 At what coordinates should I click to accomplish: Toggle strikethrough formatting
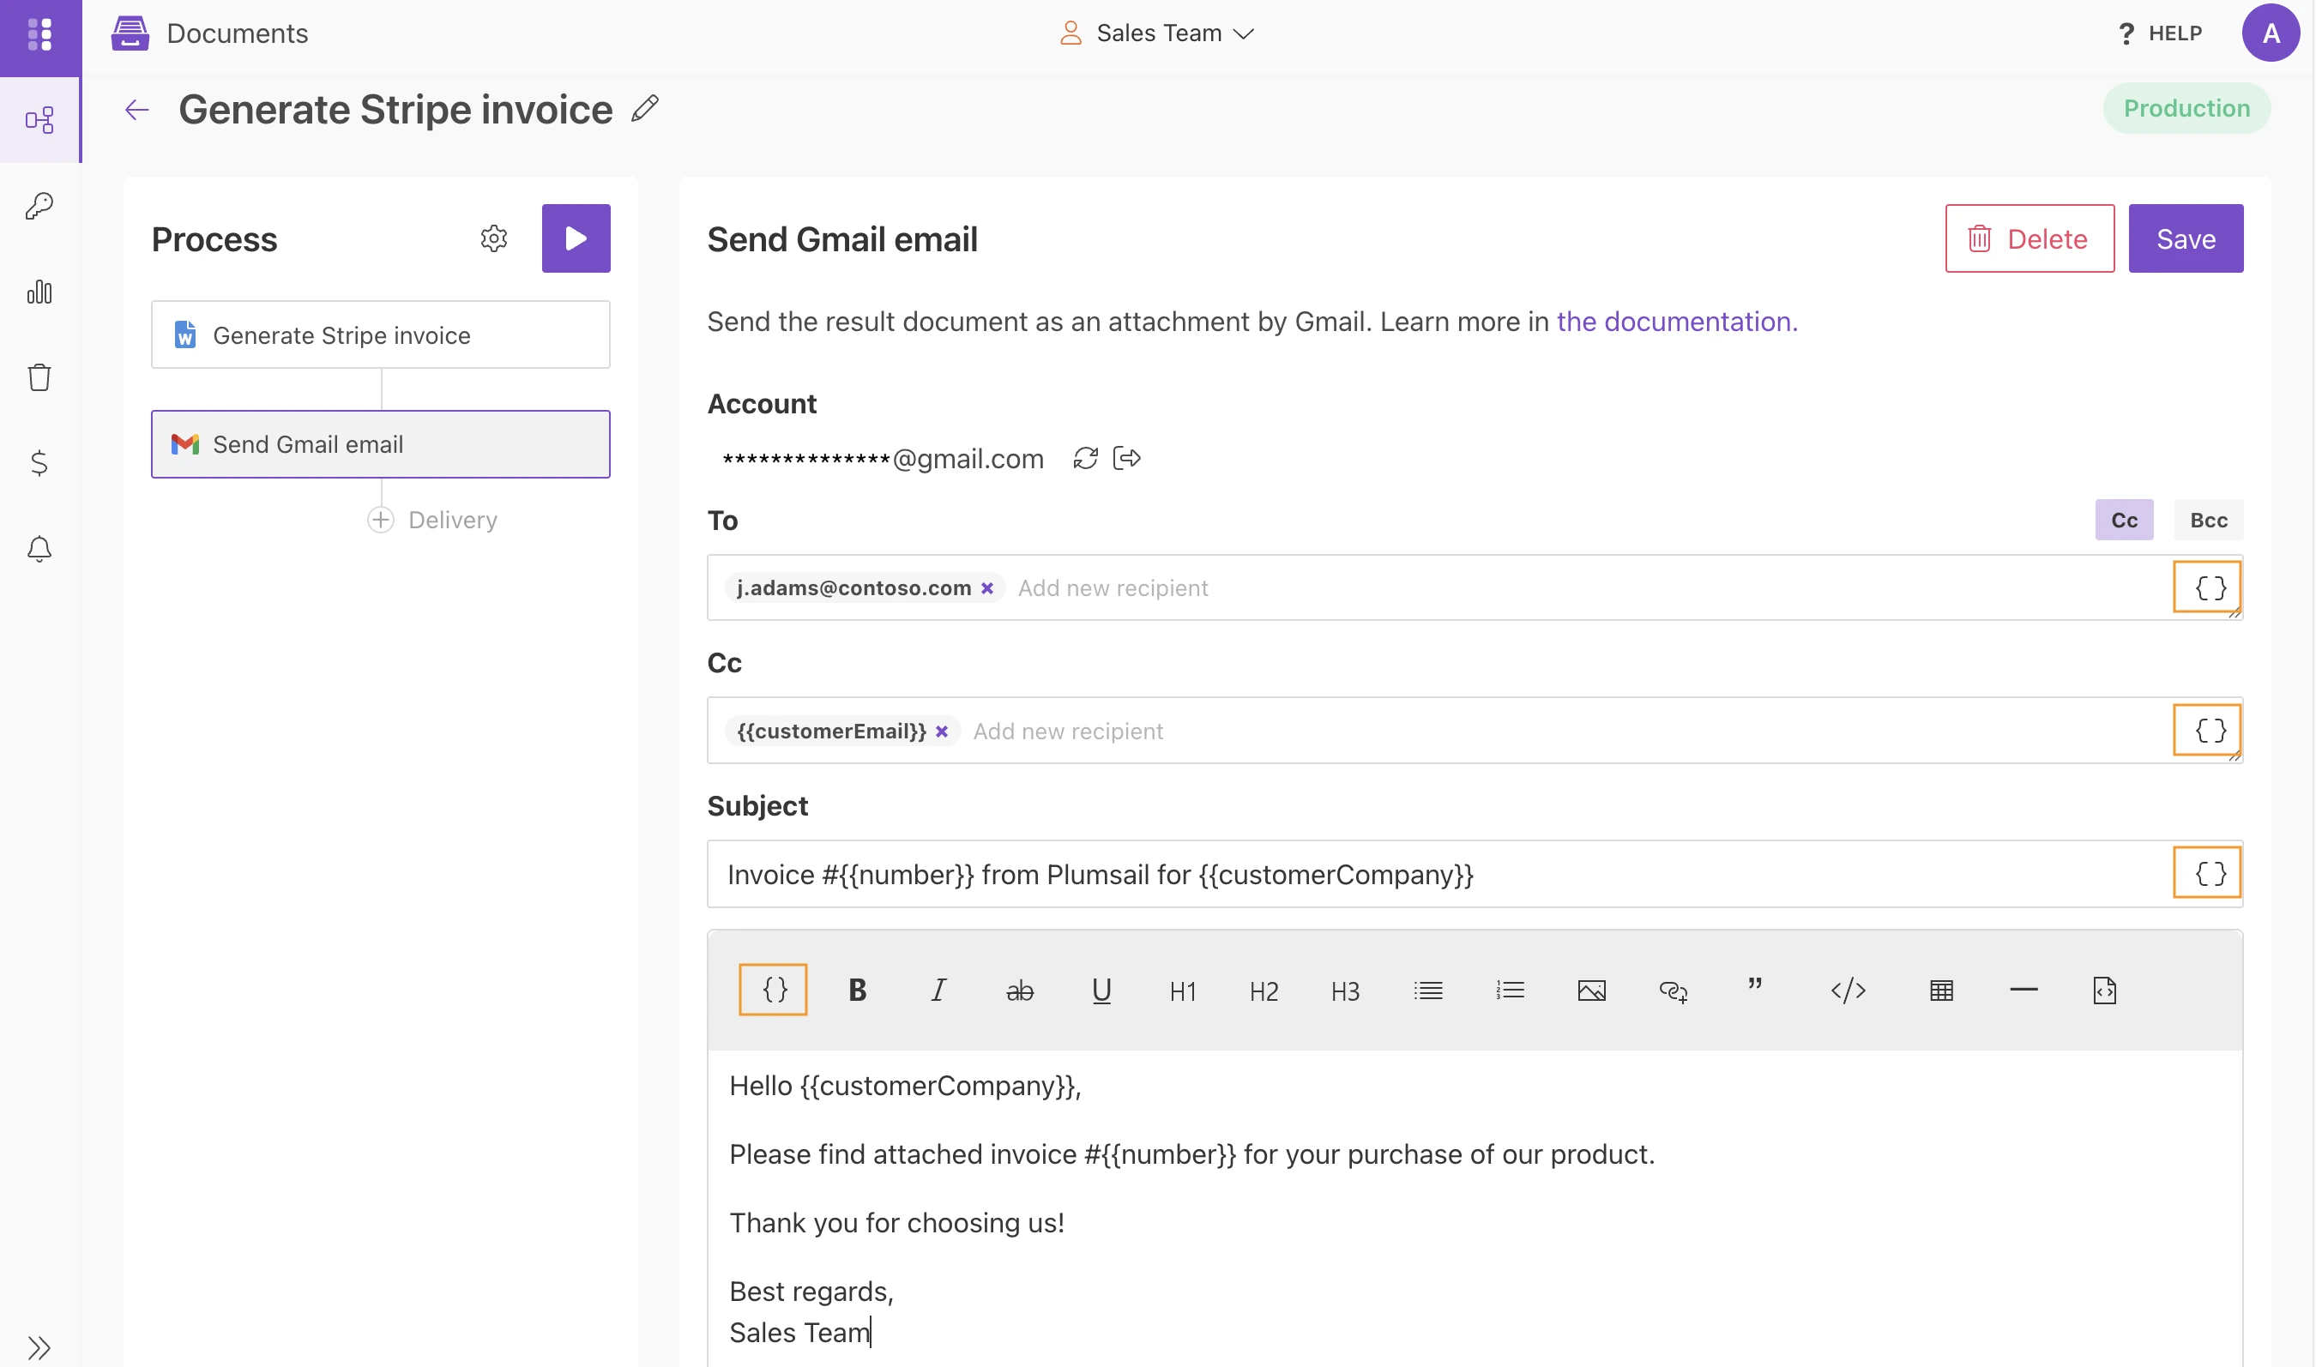[x=1019, y=991]
